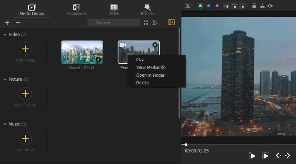
Task: Click the broom clean-up icon in preview toolbar
Action: point(263,6)
